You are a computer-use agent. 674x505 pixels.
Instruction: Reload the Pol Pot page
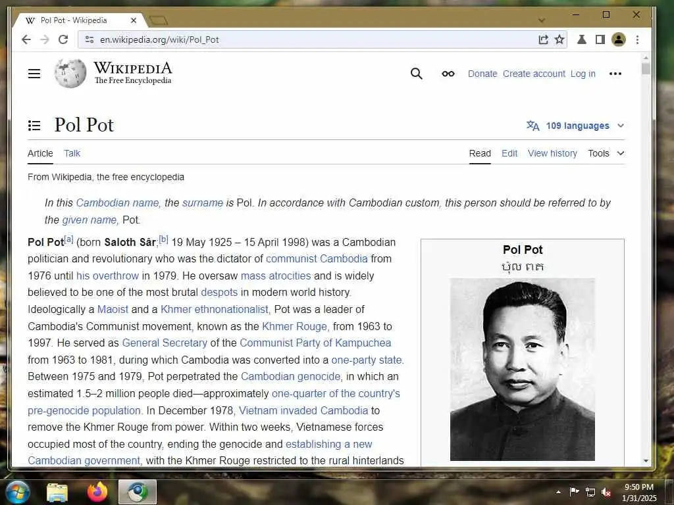(x=63, y=39)
